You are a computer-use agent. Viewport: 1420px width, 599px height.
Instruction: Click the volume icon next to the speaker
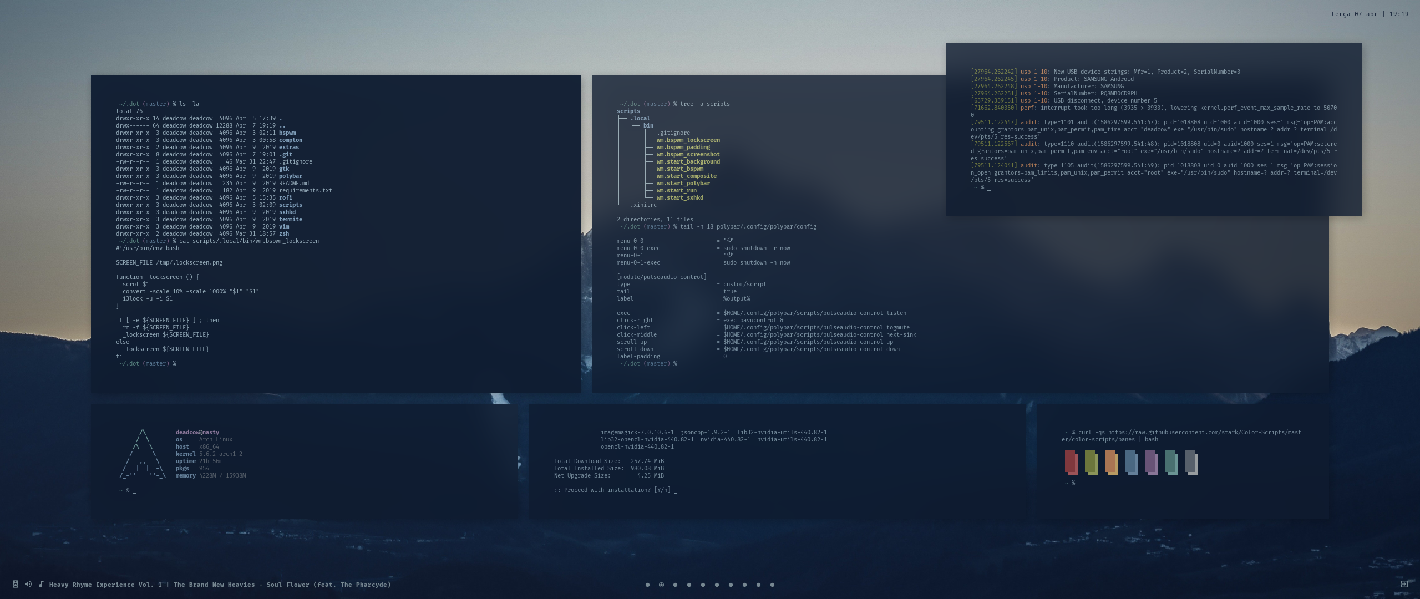pyautogui.click(x=28, y=584)
